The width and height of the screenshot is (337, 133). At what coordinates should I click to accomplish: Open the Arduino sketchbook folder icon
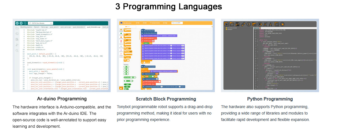[17, 28]
